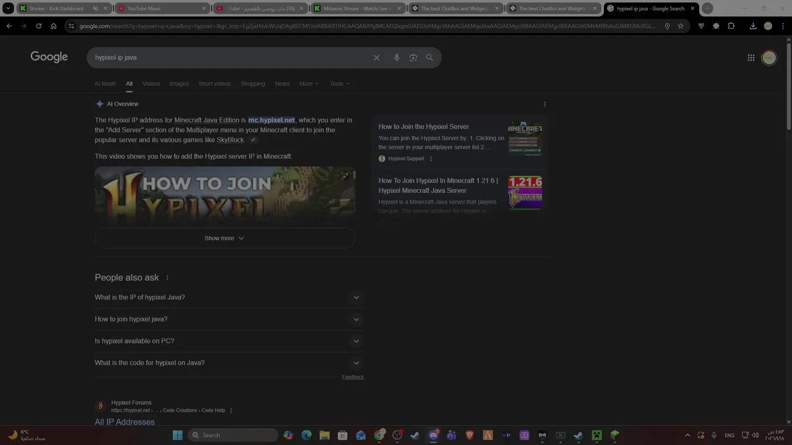Open File Explorer from the taskbar
Image resolution: width=792 pixels, height=445 pixels.
pyautogui.click(x=324, y=435)
